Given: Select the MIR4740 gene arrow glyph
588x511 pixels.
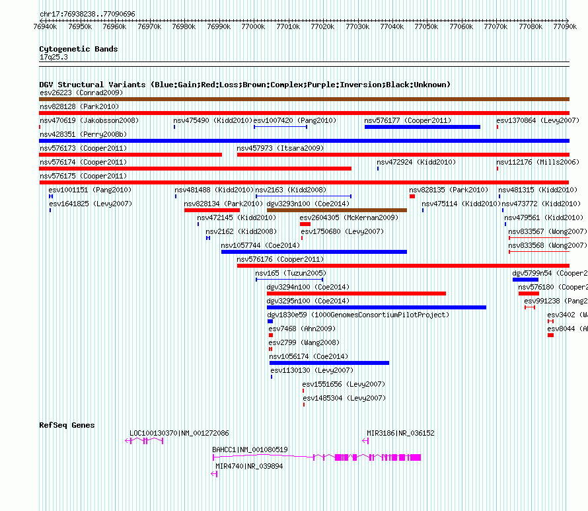Looking at the screenshot, I should 214,474.
